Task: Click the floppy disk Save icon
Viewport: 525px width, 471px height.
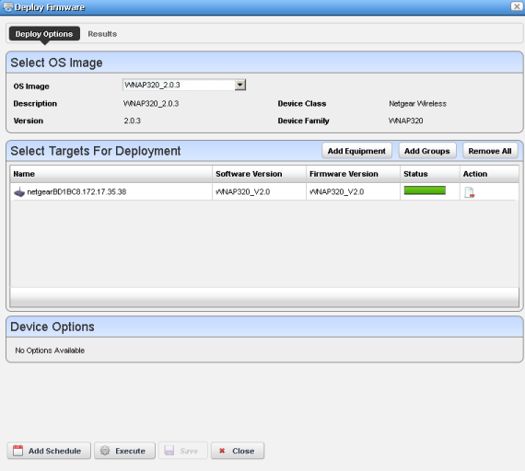Action: click(169, 451)
